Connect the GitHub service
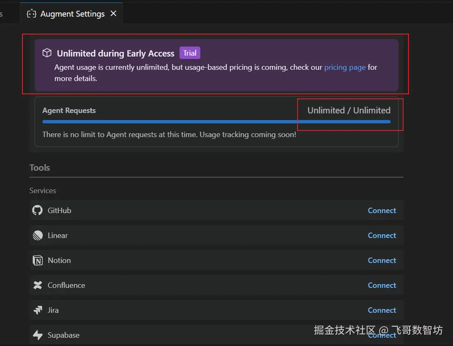This screenshot has width=453, height=346. tap(382, 211)
